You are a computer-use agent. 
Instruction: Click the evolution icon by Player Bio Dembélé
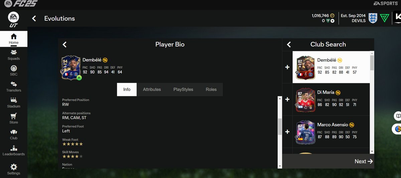point(105,60)
